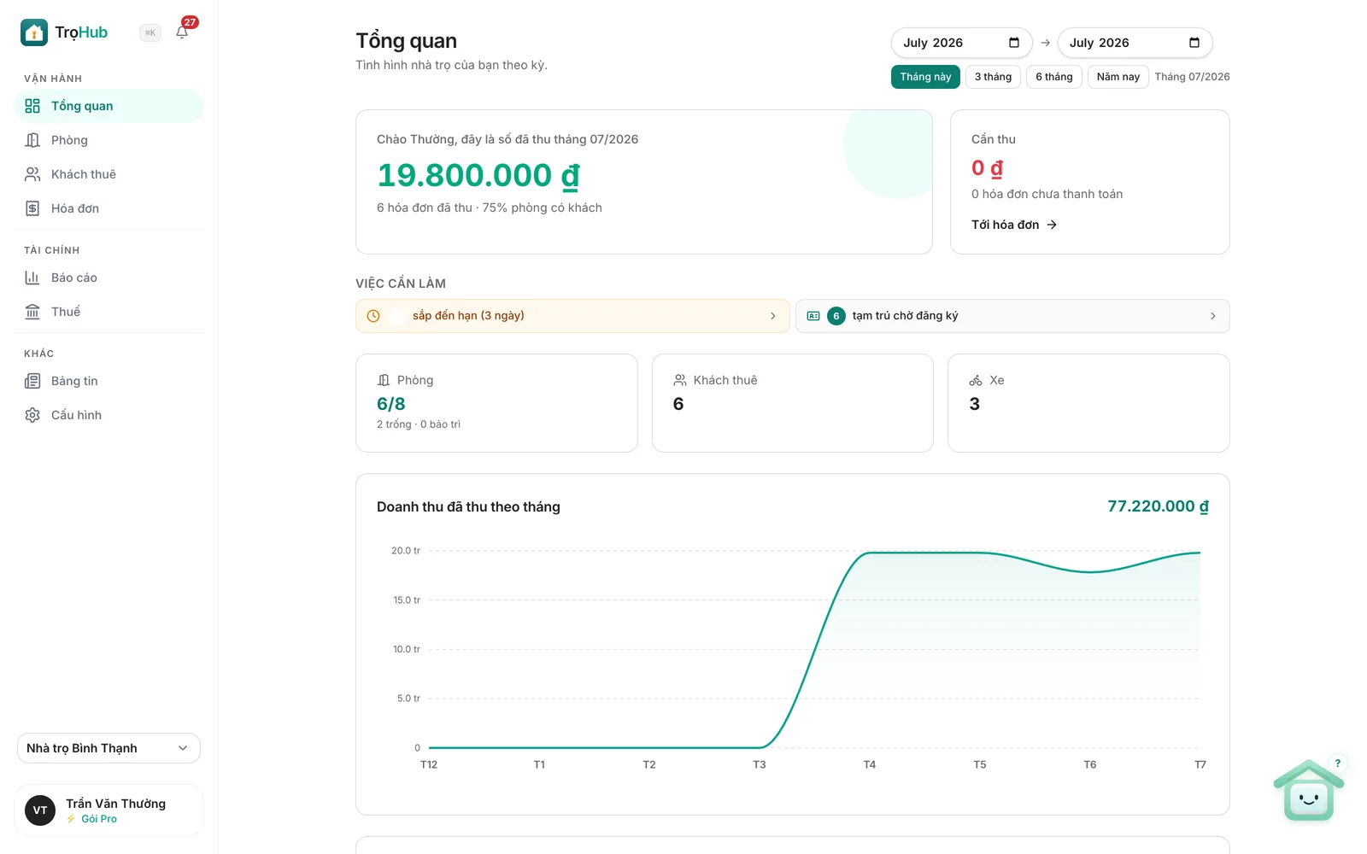Open the notifications bell with 27 badge

point(182,32)
